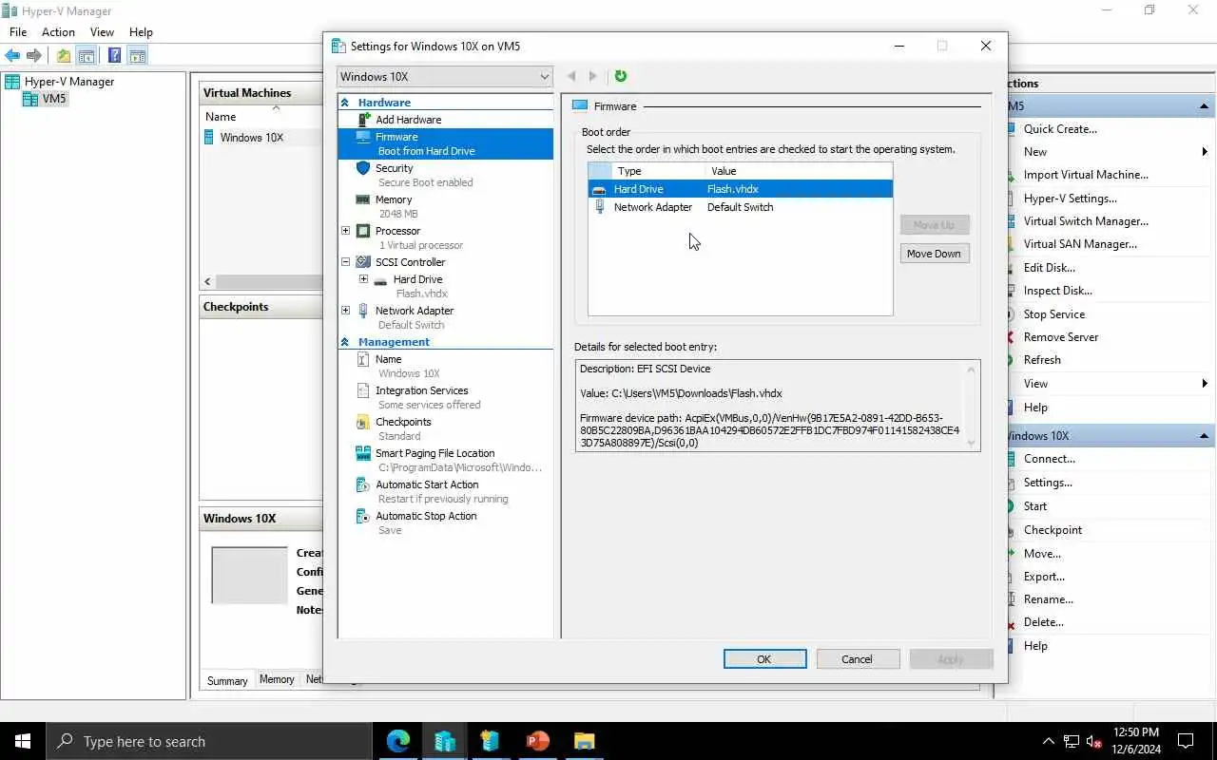This screenshot has height=760, width=1217.
Task: Click the Flash.vhdx item under Hard Drive
Action: click(422, 294)
